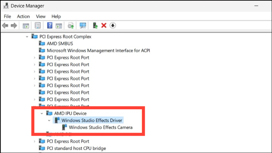Collapse the PCI Express Root Complex node
Viewport: 272px width, 153px height.
[x=27, y=37]
